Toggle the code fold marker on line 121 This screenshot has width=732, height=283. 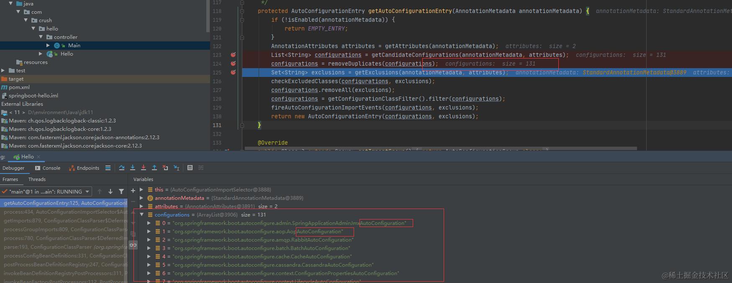242,37
